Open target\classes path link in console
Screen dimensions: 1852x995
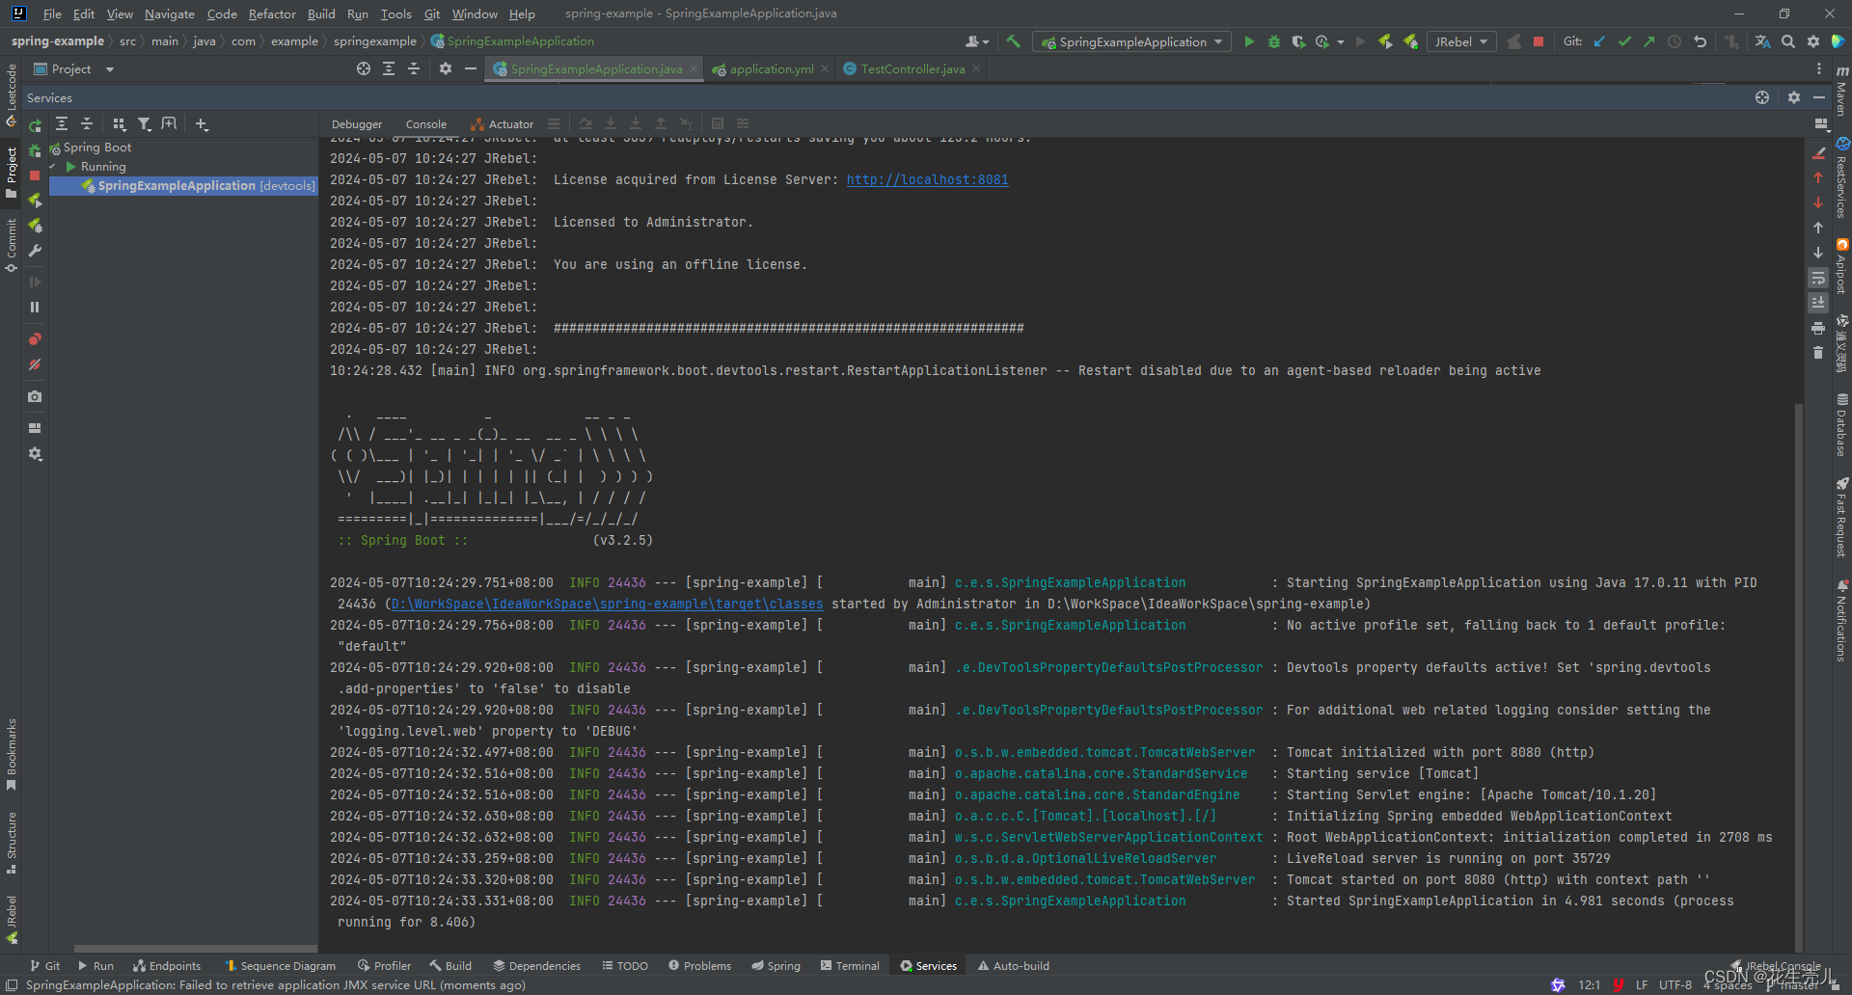click(607, 604)
